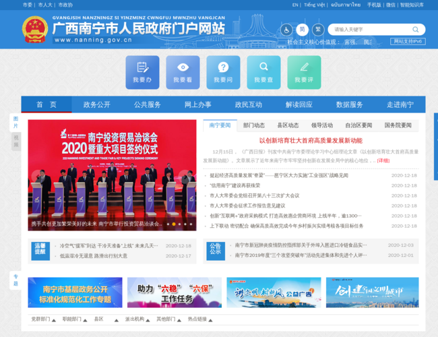Expand the 派出机构 dropdown

point(137,319)
